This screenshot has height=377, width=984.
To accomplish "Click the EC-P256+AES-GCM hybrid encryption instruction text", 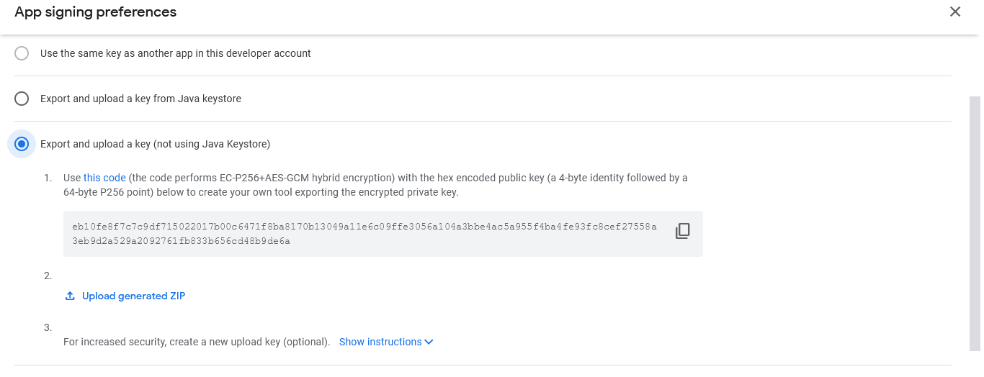I will 303,178.
